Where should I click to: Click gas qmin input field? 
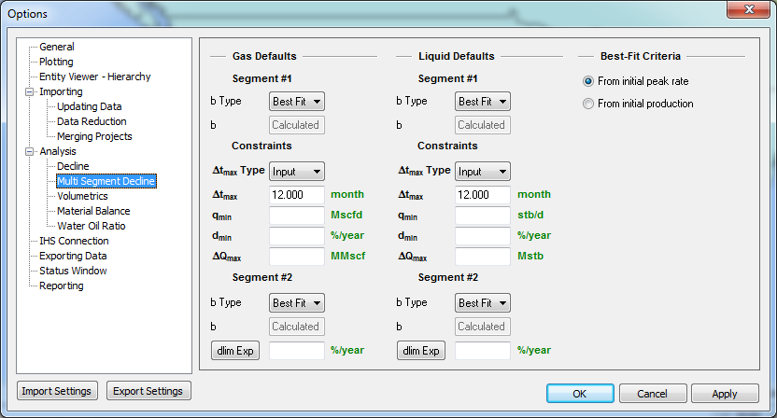(297, 216)
